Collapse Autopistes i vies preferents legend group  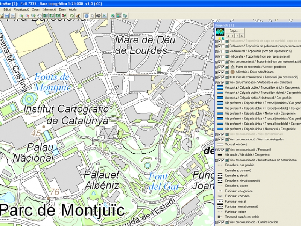point(216,82)
